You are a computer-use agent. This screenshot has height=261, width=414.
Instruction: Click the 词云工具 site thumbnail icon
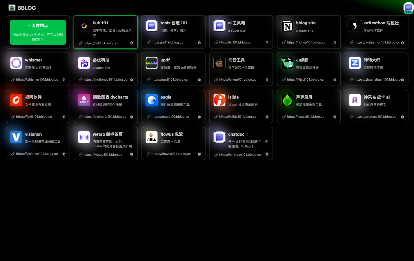[x=219, y=63]
